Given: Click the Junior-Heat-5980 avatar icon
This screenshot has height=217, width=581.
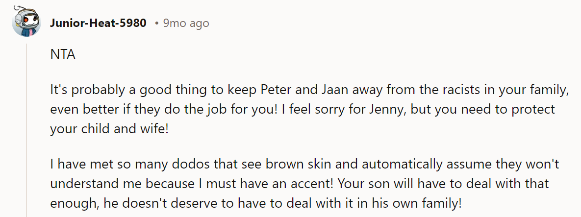Looking at the screenshot, I should click(25, 23).
